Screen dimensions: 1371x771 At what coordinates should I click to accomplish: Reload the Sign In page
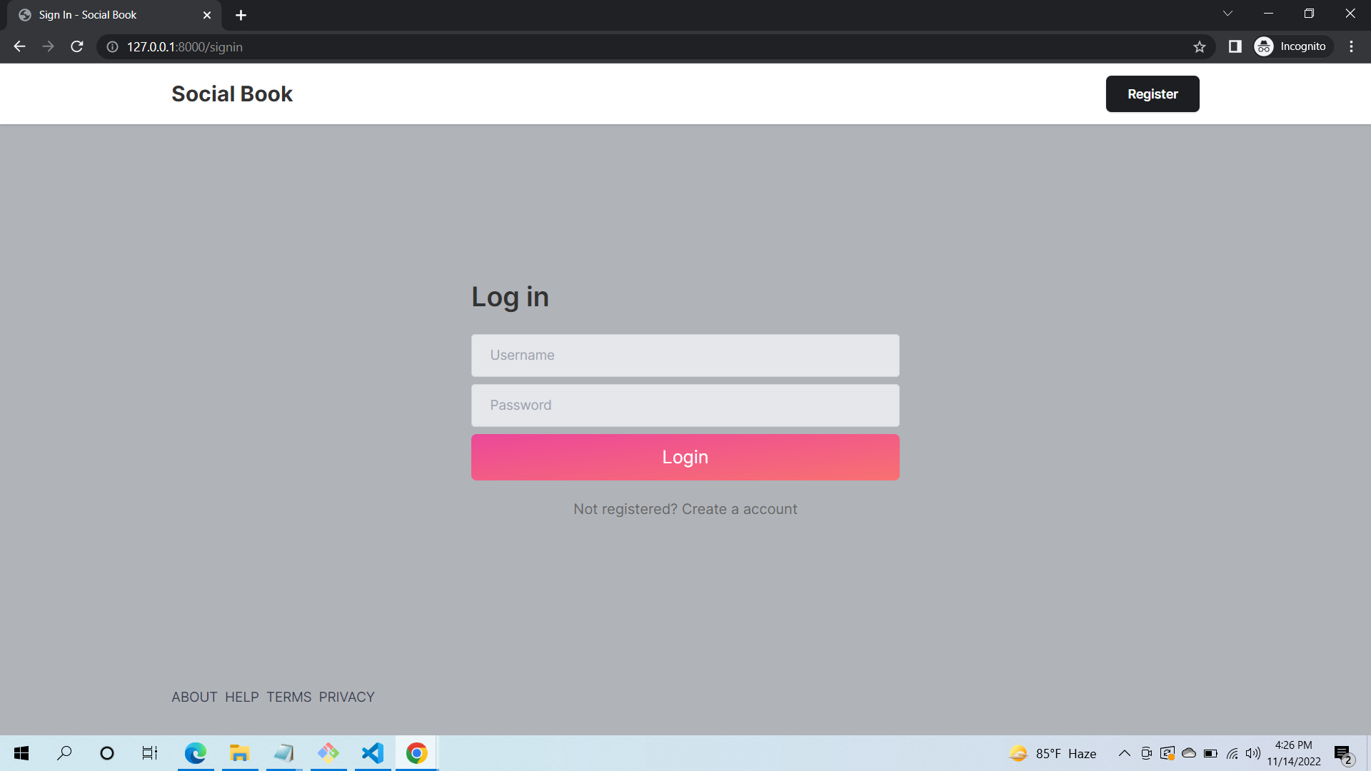pos(76,46)
